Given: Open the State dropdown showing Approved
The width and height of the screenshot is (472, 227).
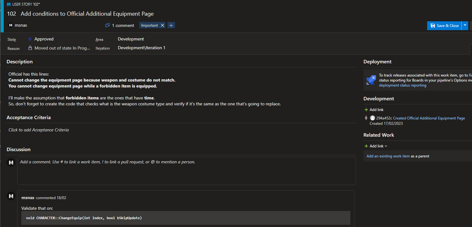Looking at the screenshot, I should point(44,39).
